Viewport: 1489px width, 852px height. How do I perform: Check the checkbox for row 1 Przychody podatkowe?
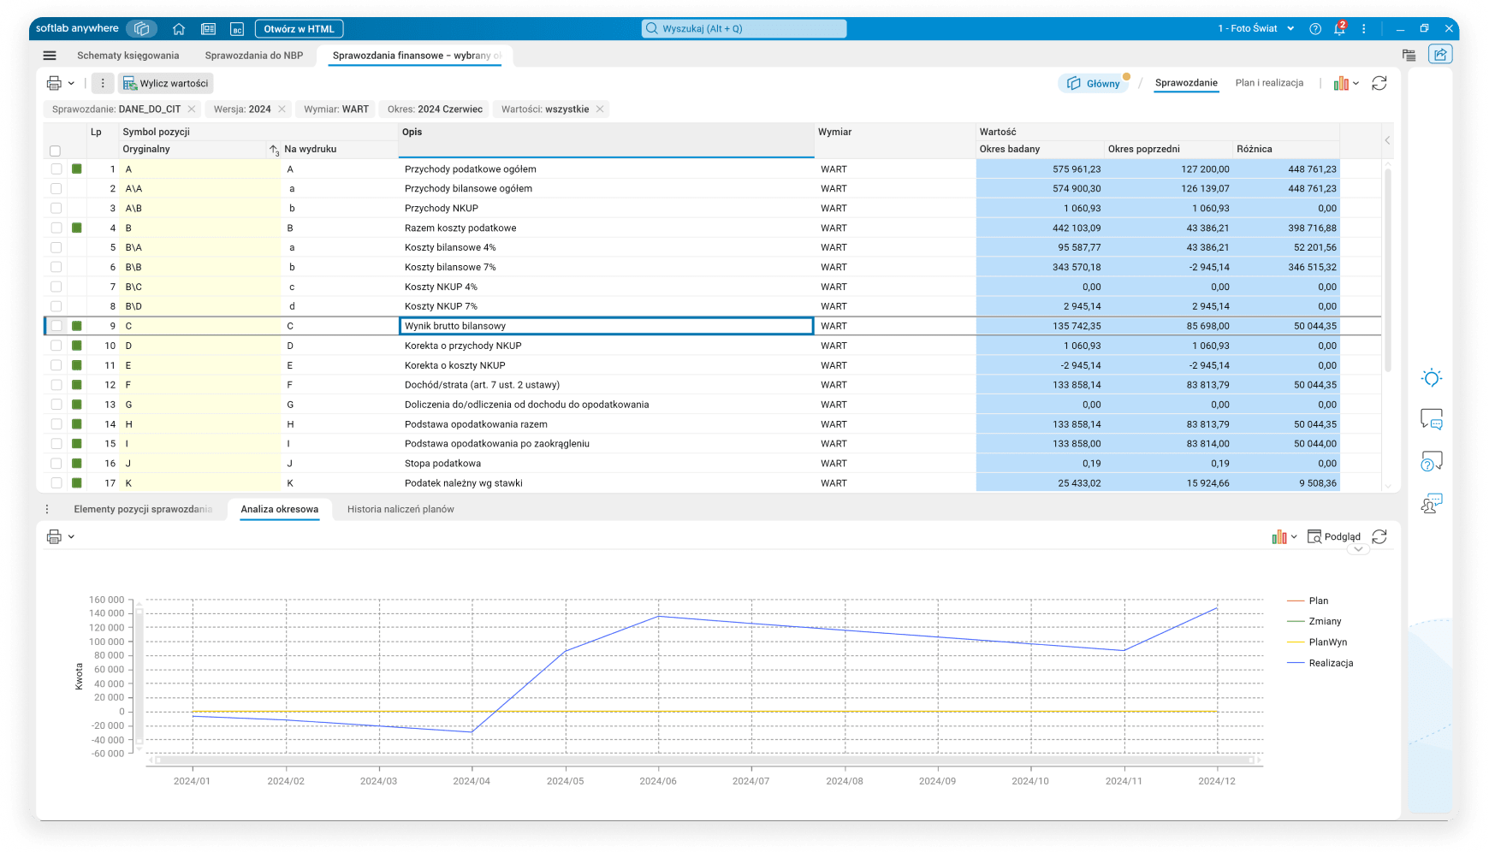(56, 169)
